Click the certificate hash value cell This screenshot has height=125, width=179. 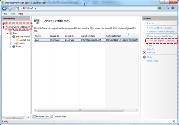tap(122, 40)
